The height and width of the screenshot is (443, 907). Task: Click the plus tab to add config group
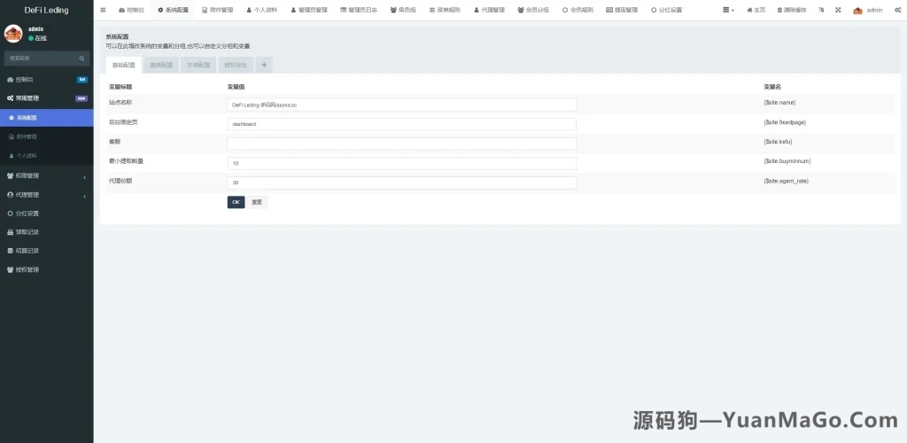click(x=264, y=65)
